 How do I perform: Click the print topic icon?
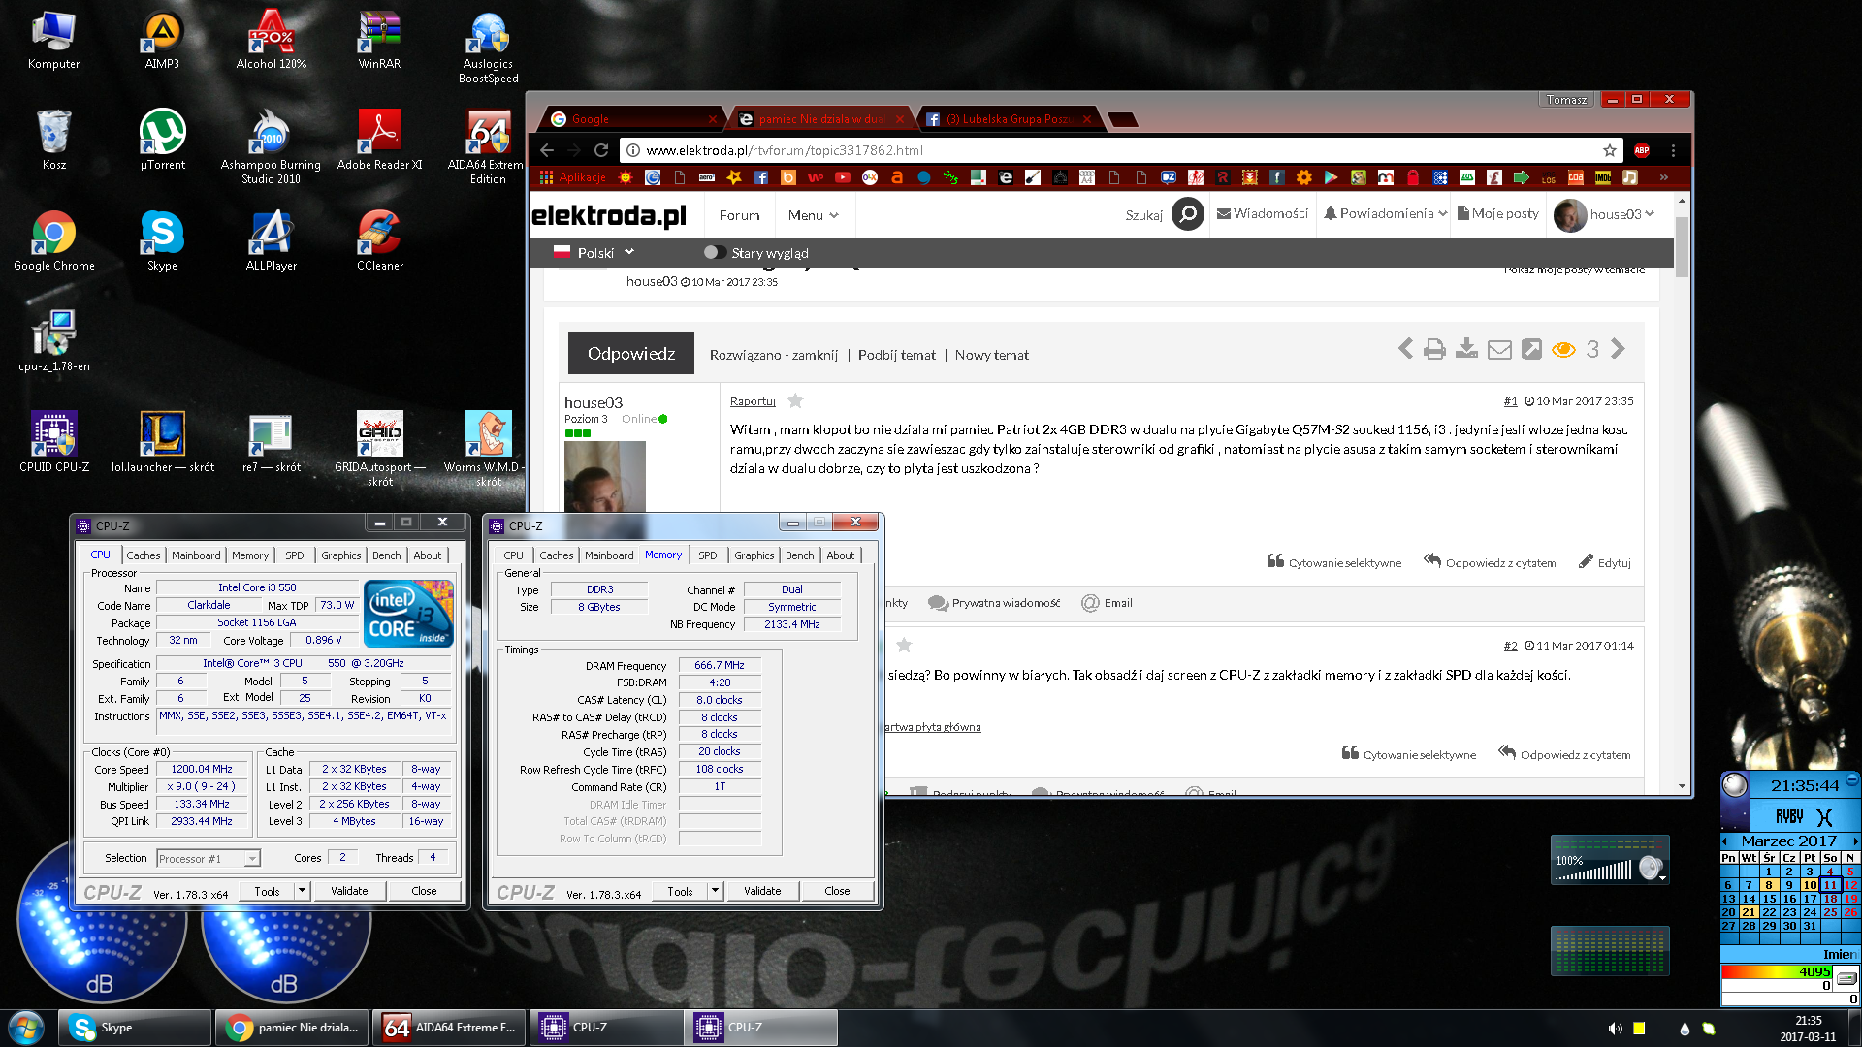1434,350
